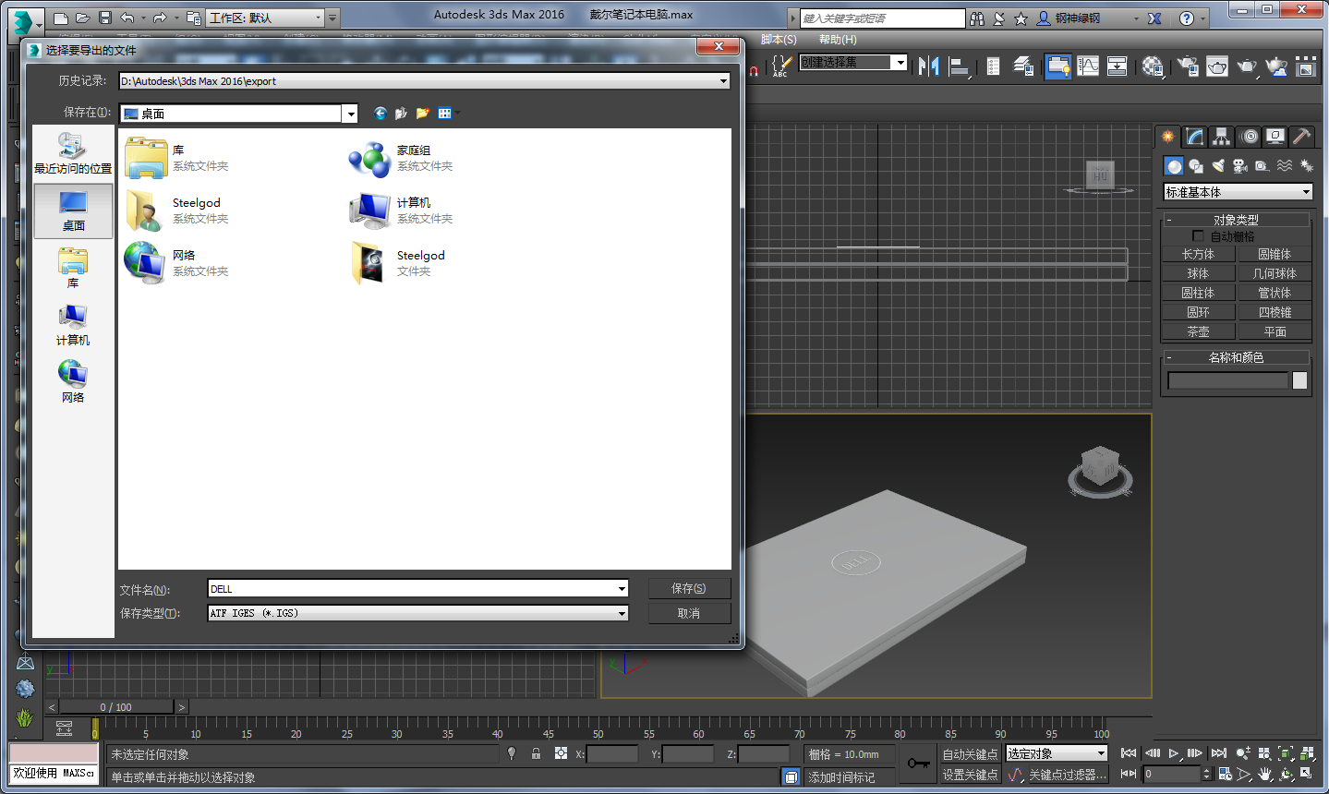Click Render in cloud teapot icon
The height and width of the screenshot is (794, 1329).
coord(1277,66)
